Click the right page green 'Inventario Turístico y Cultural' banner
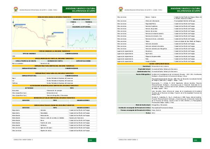Screen dimensions: 210x149 [x=184, y=9]
